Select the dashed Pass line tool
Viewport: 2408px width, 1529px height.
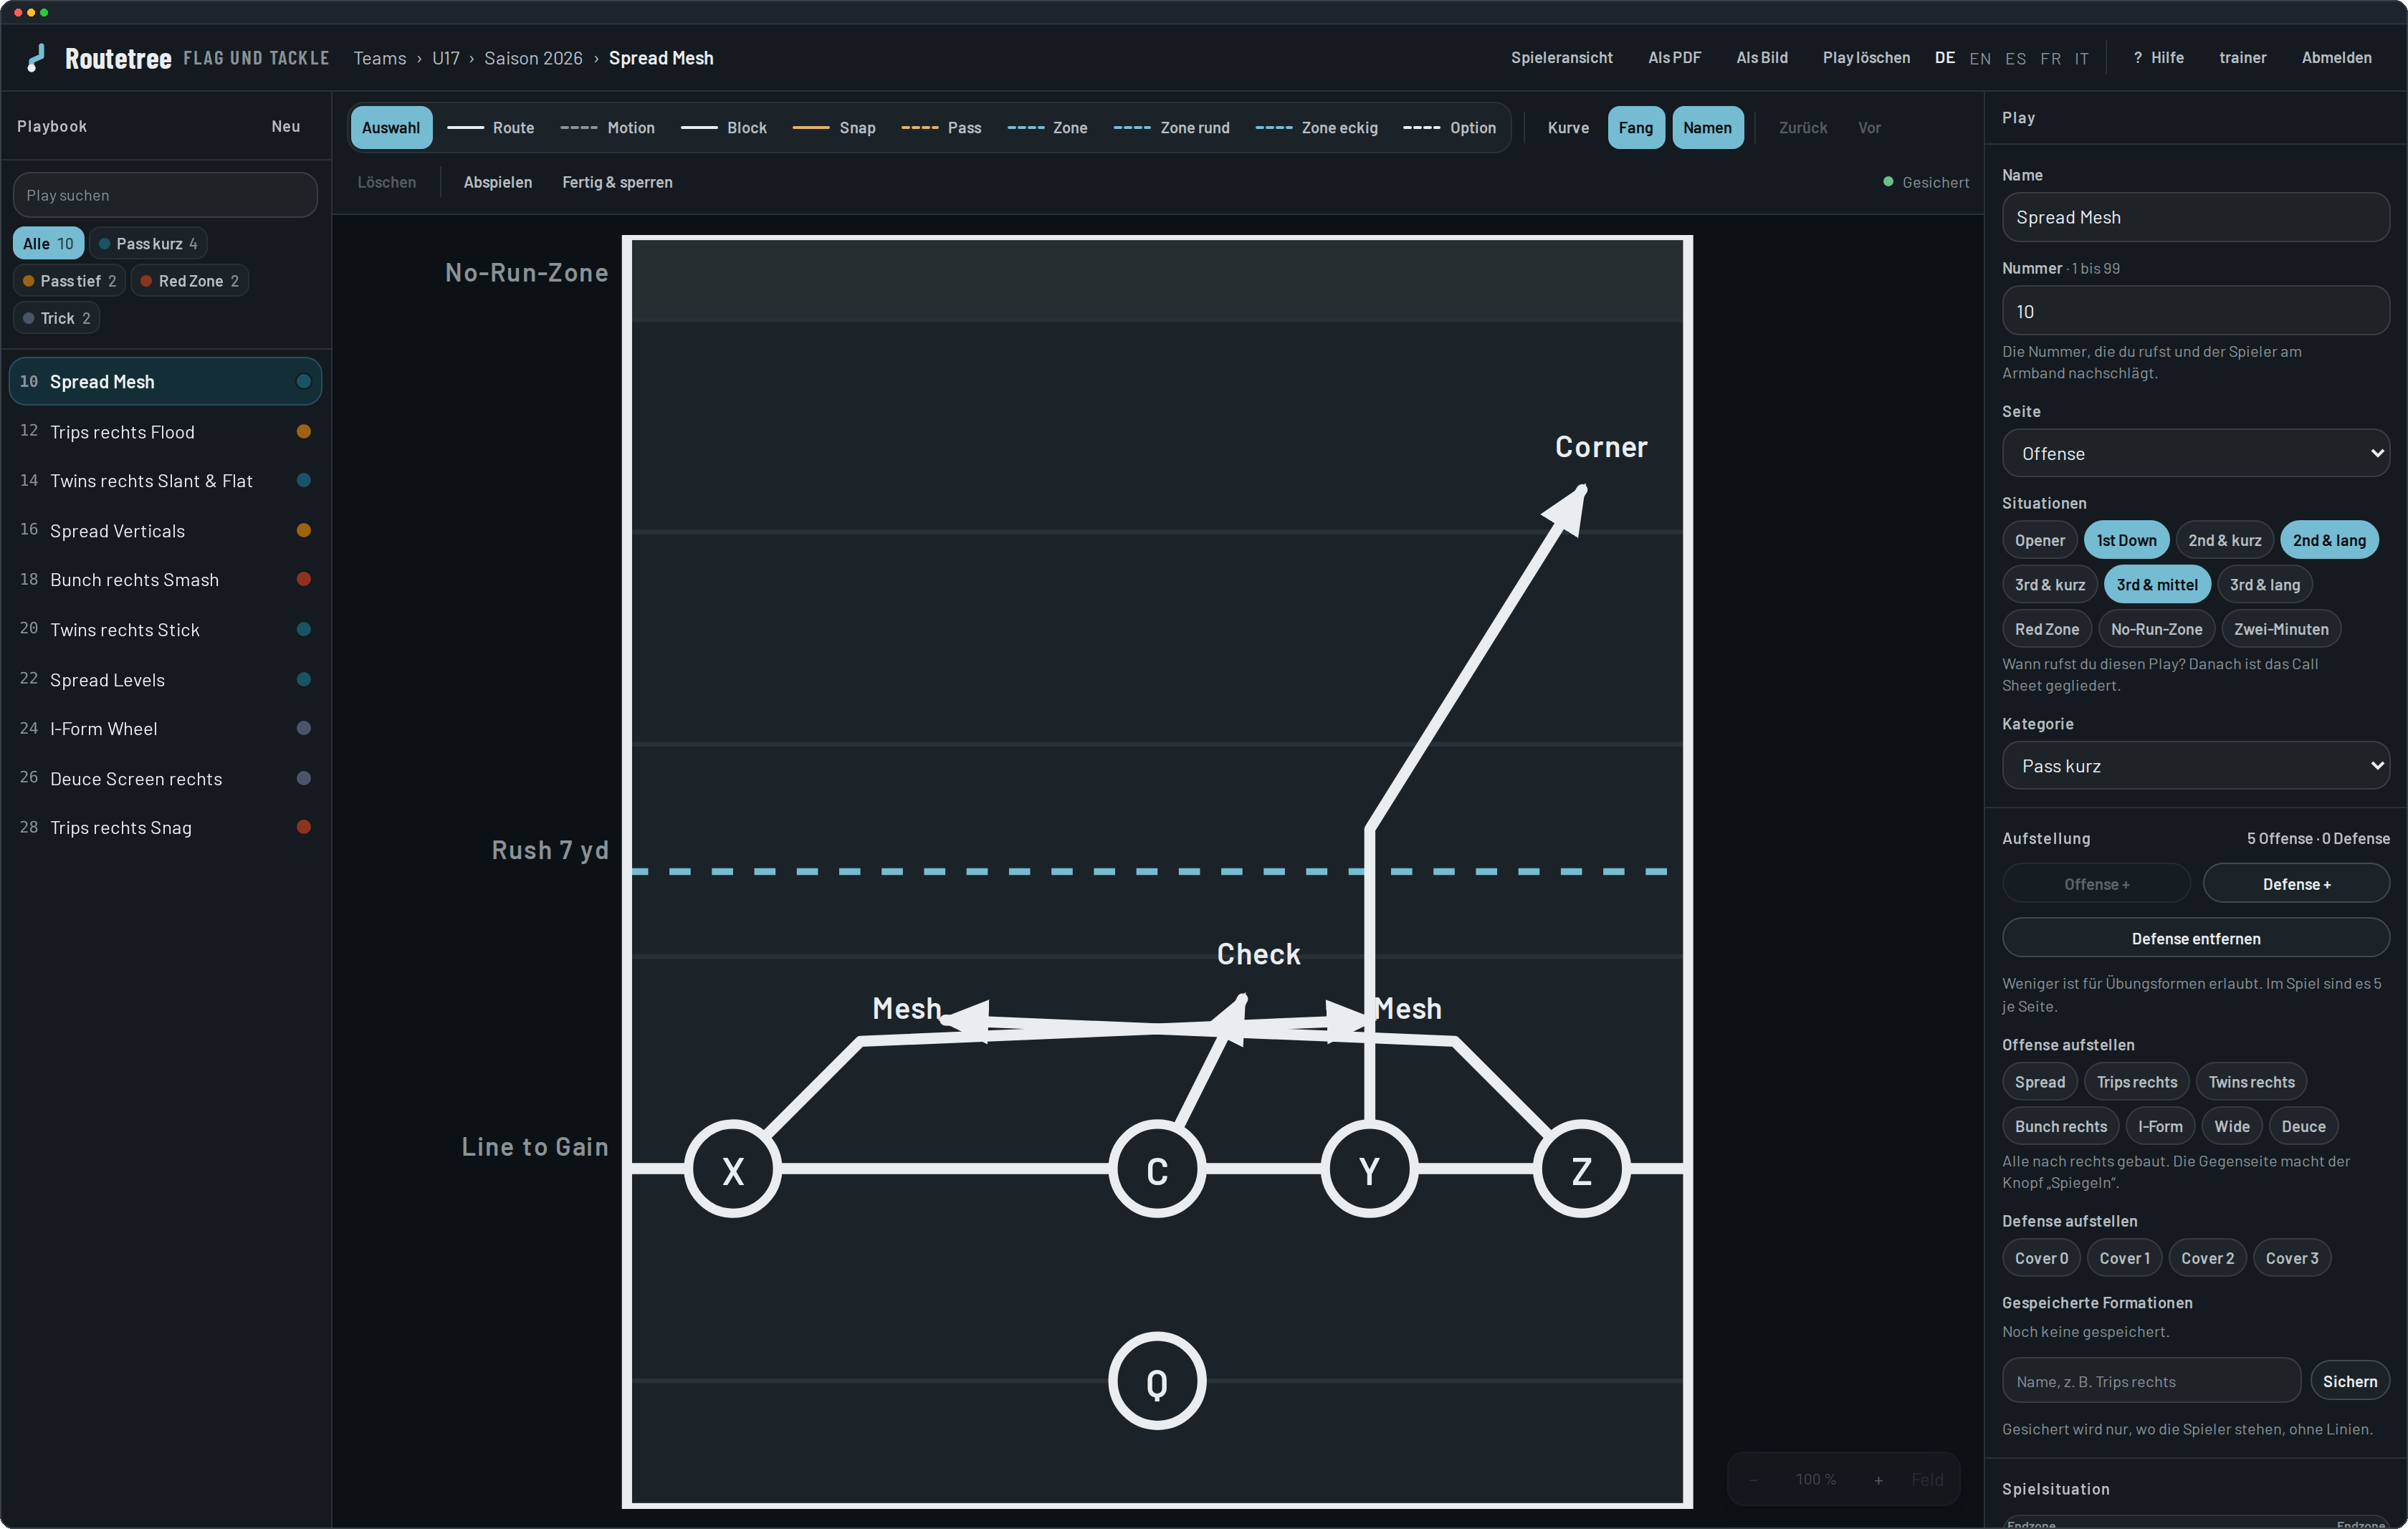pos(941,128)
